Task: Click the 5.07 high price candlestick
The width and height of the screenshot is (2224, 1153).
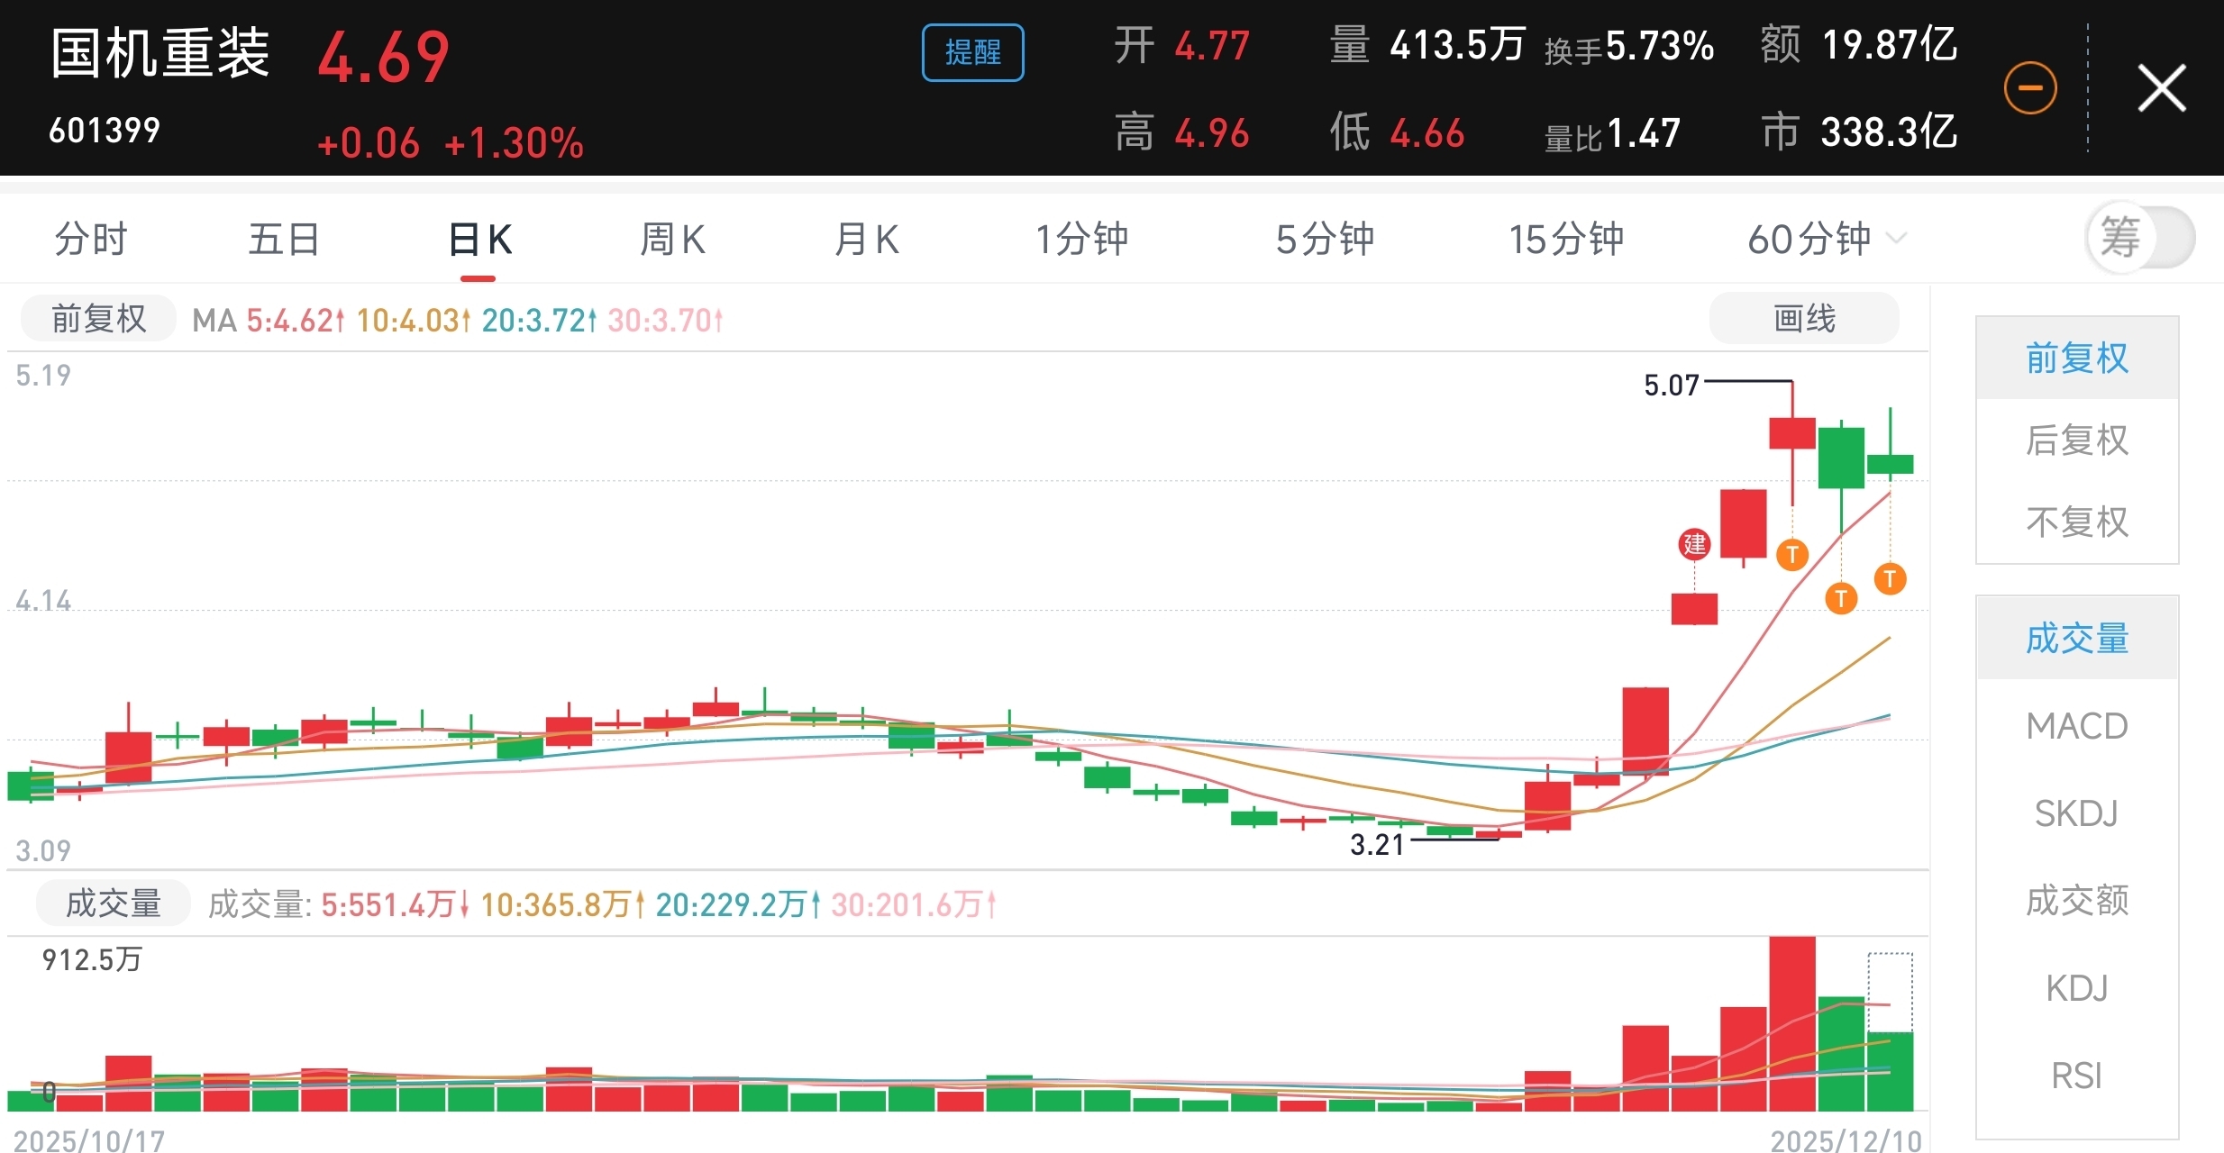Action: [x=1791, y=433]
